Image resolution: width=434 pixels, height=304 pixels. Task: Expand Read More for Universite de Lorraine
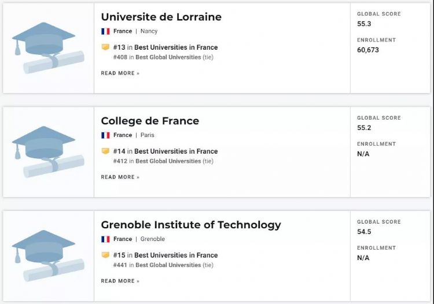pyautogui.click(x=120, y=73)
